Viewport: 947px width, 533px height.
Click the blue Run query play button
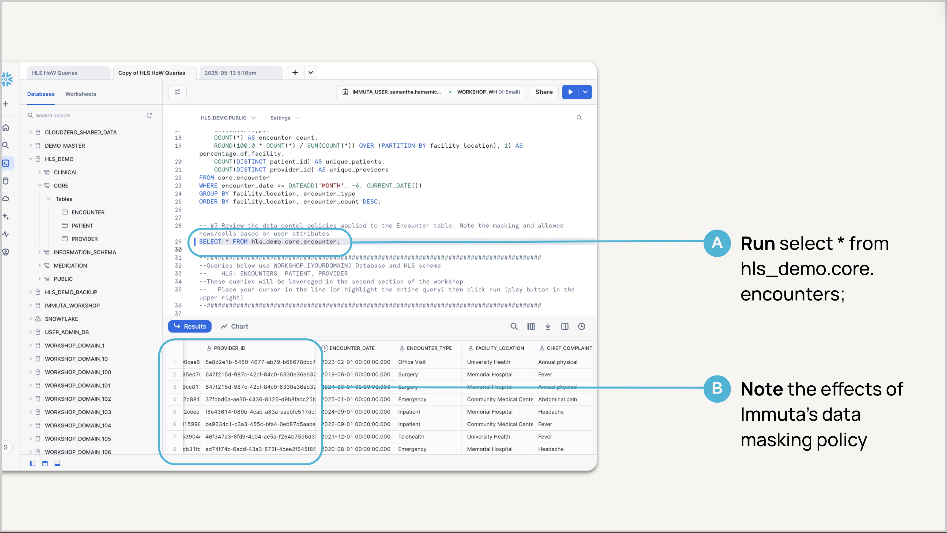(570, 92)
